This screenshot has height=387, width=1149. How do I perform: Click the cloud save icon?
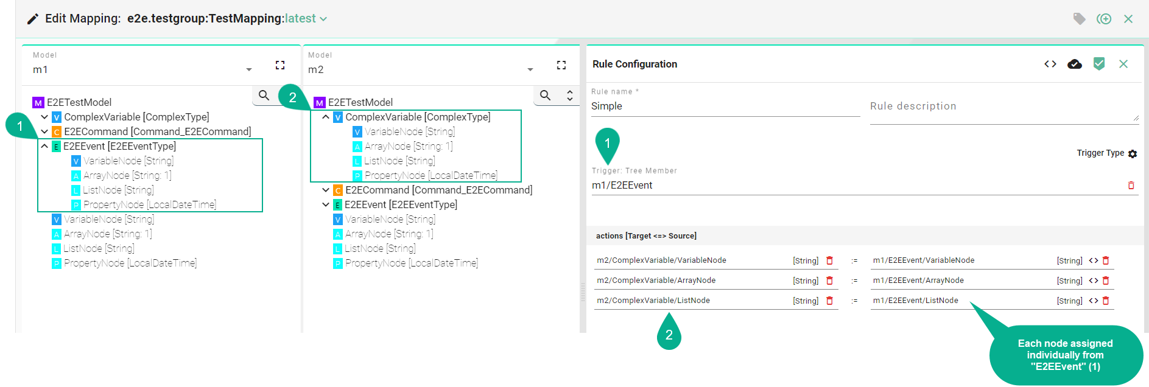[1074, 64]
